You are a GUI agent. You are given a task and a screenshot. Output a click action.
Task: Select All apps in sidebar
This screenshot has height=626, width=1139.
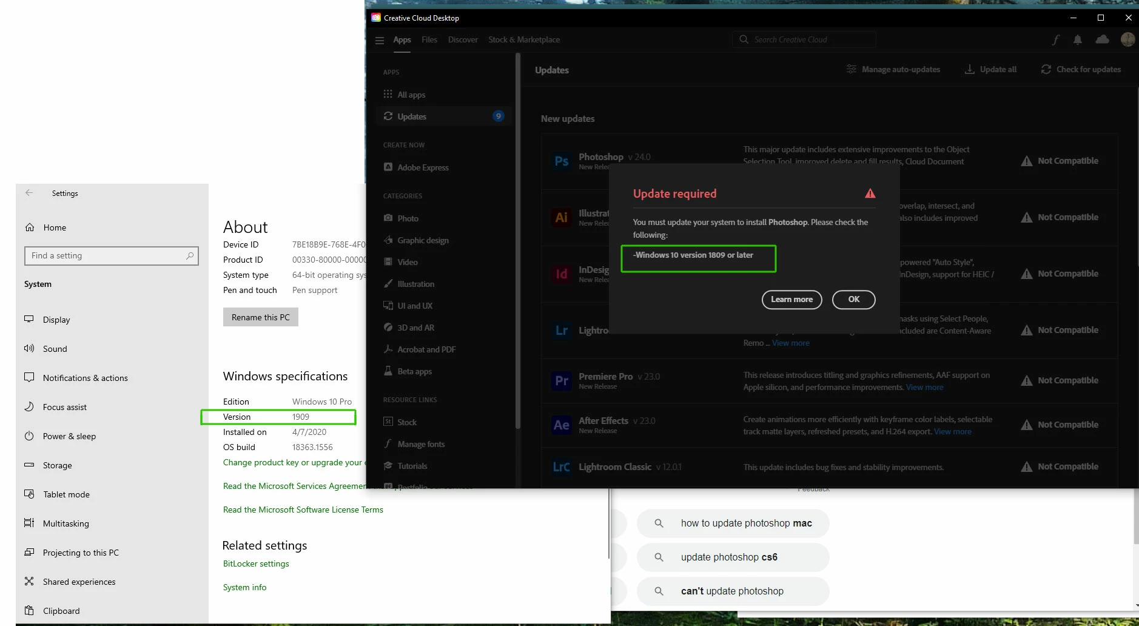[x=443, y=95]
